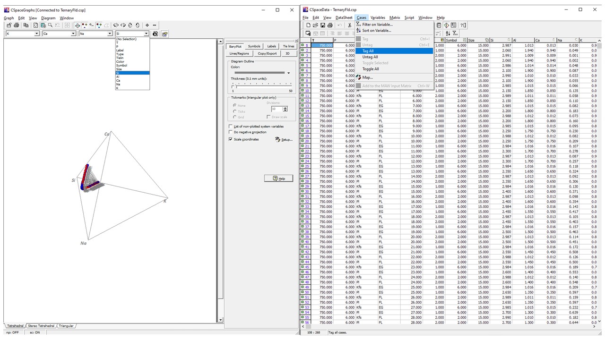
Task: Open the Setup... button for scale coordinates
Action: 284,139
